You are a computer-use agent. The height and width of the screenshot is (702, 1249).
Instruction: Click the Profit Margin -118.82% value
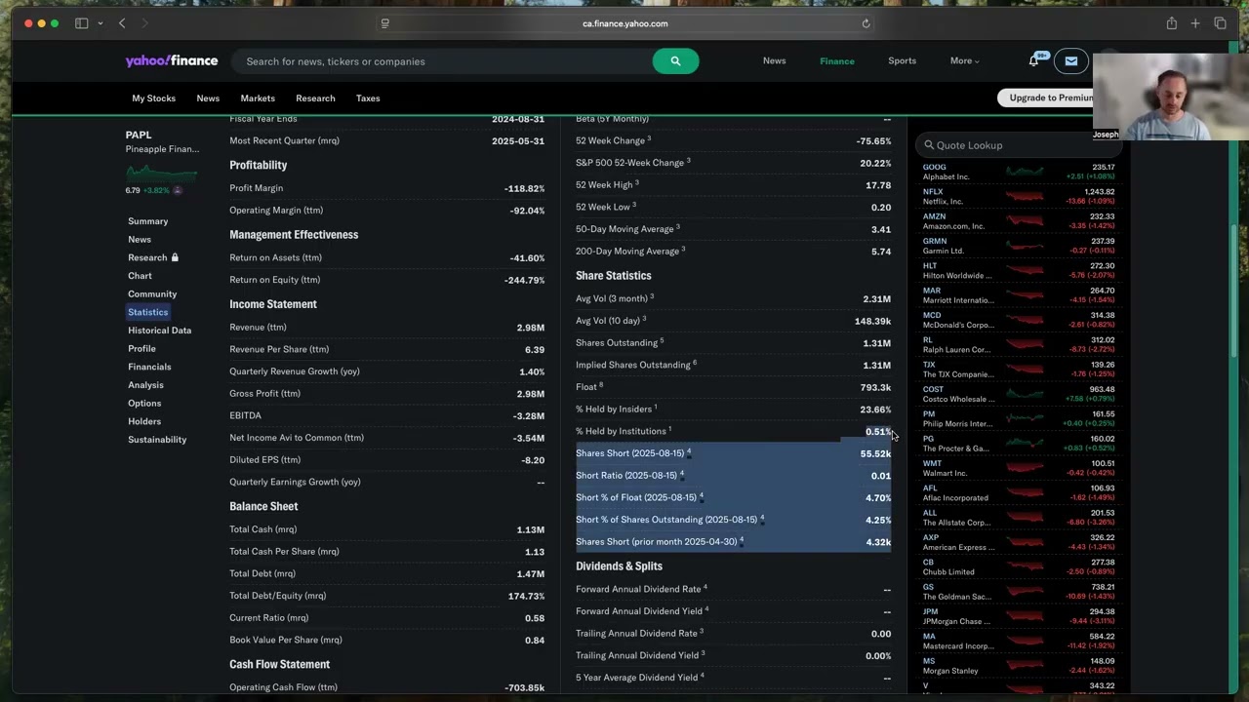(x=524, y=188)
